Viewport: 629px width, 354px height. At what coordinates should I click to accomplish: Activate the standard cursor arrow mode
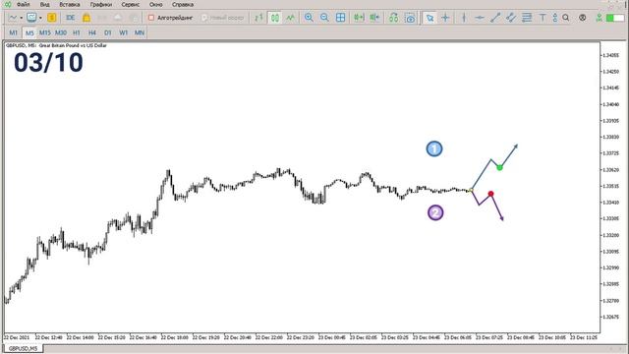pyautogui.click(x=429, y=18)
